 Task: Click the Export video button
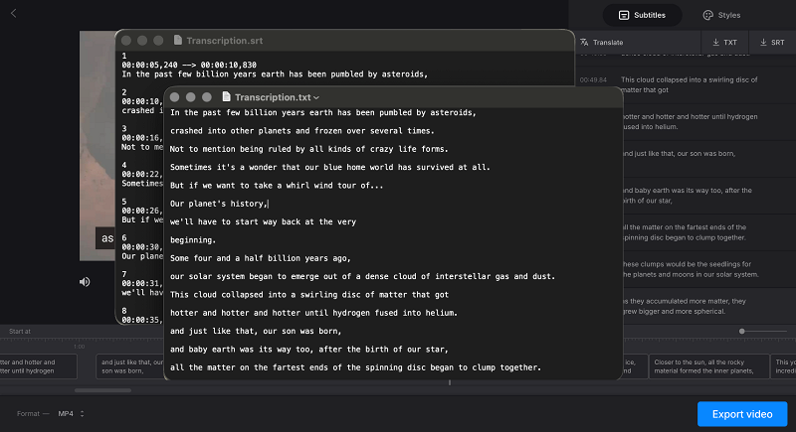click(x=742, y=413)
